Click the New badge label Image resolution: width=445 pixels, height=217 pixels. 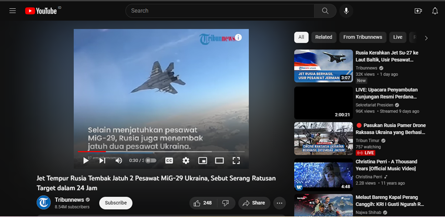(361, 81)
